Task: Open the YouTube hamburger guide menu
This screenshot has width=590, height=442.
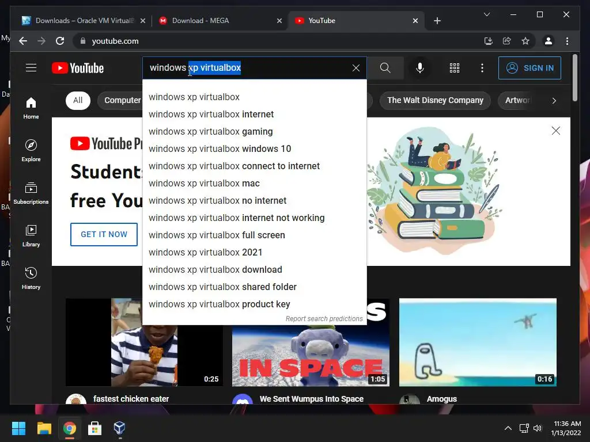Action: pos(31,68)
